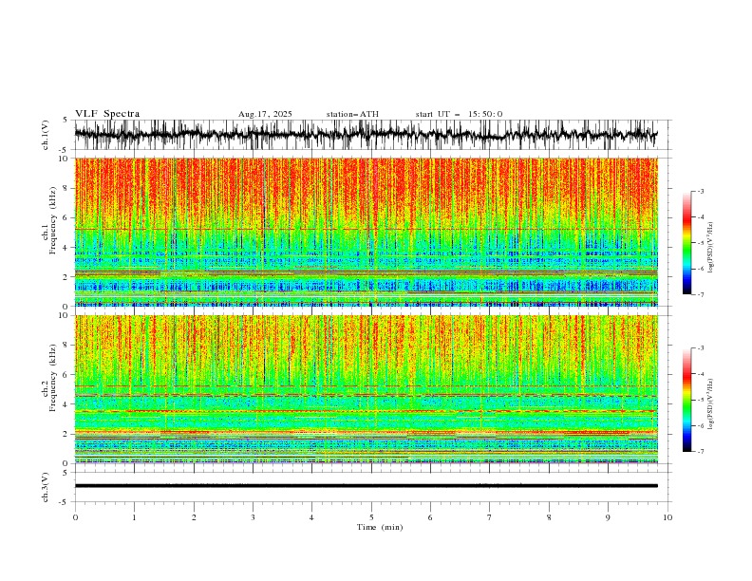The image size is (752, 581).
Task: Click time axis tick label "3"
Action: [x=253, y=517]
